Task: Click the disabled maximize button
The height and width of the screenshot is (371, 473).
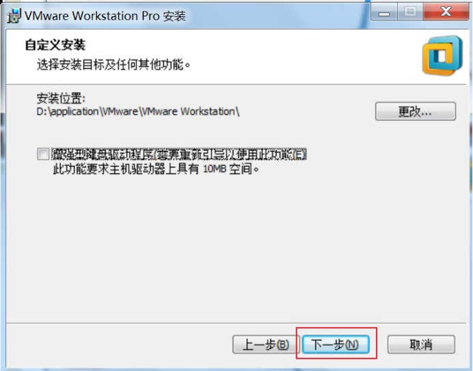Action: click(410, 13)
